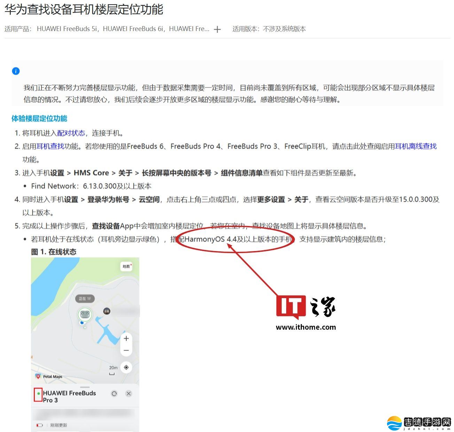Viewport: 454px width, 432px height.
Task: Click the green online status dot
Action: pyautogui.click(x=38, y=394)
